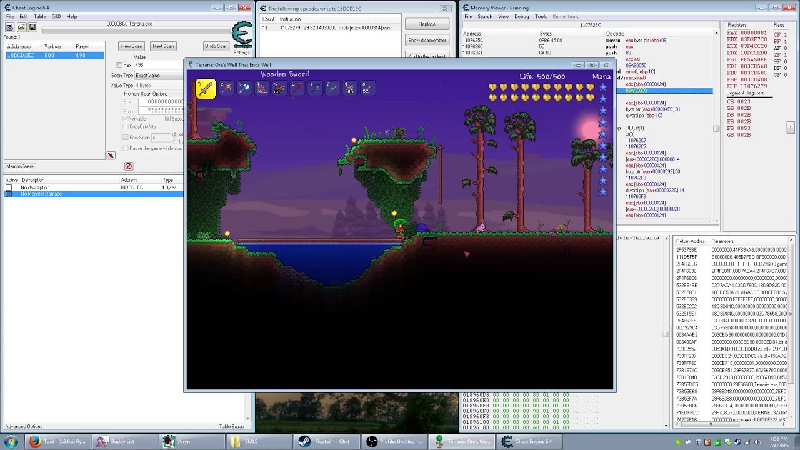This screenshot has width=800, height=450.
Task: Open Windows Start menu
Action: (11, 442)
